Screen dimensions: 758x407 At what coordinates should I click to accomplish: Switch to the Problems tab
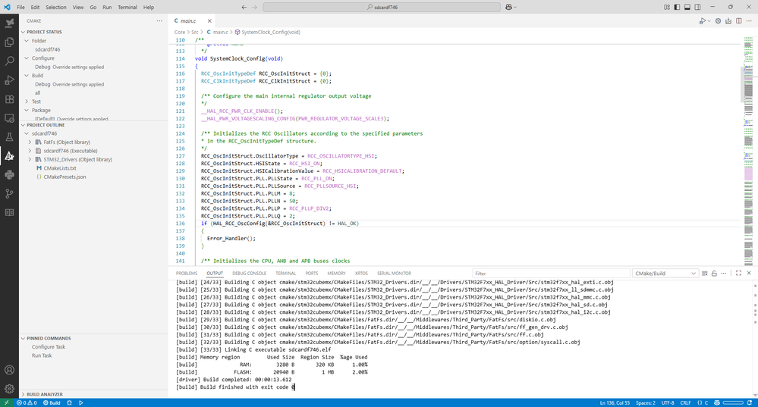186,273
